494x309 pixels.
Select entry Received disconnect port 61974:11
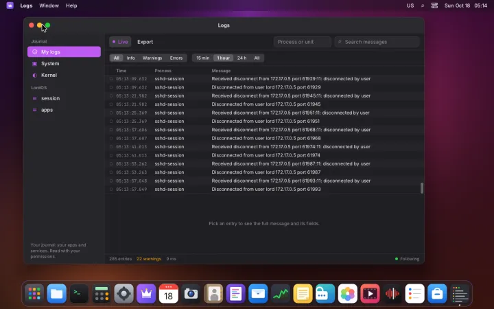pos(265,147)
